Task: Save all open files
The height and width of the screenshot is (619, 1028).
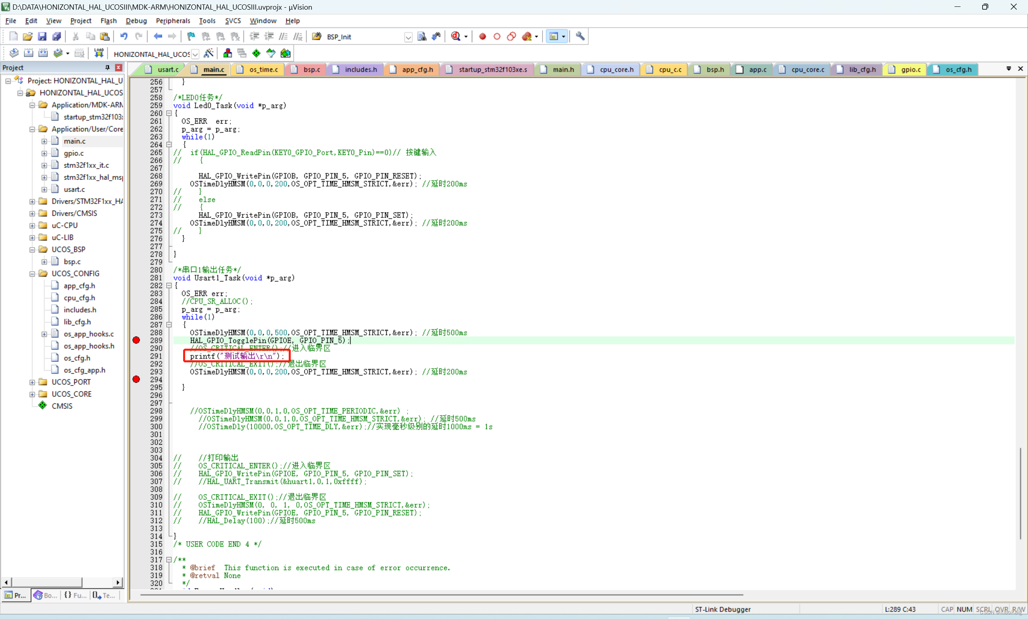Action: (x=56, y=36)
